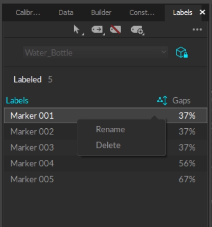Select the Marker 005 label row
Screen dimensions: 212x227
[106, 179]
